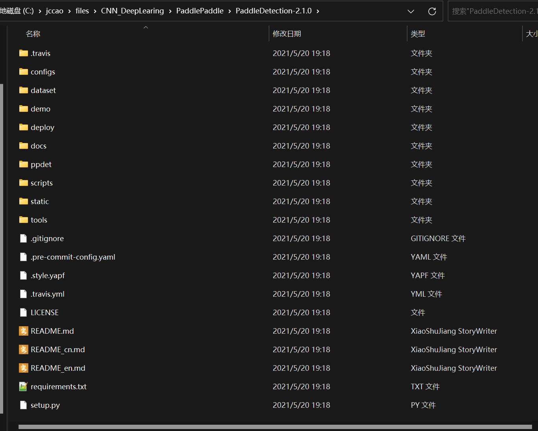Image resolution: width=538 pixels, height=431 pixels.
Task: Click the TXT 文件 type cell
Action: [425, 386]
